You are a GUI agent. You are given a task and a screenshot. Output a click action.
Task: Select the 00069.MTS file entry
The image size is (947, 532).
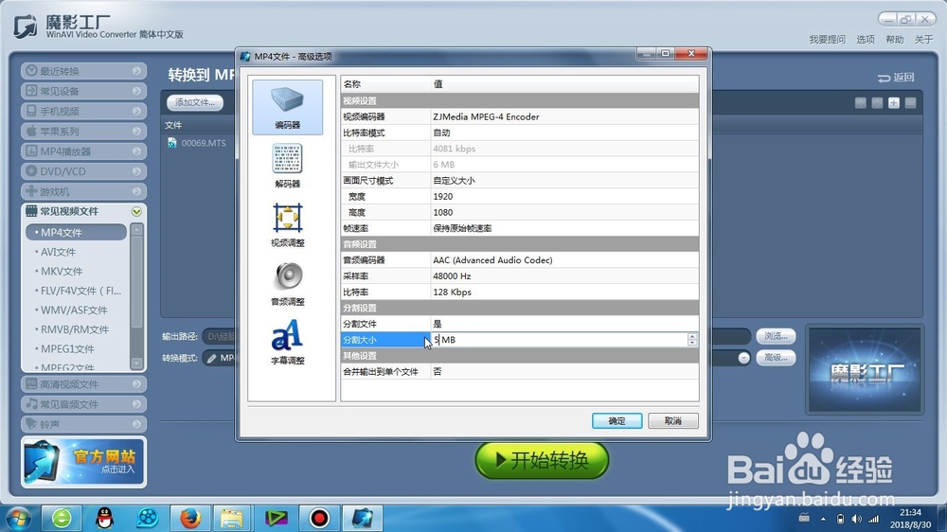coord(196,143)
